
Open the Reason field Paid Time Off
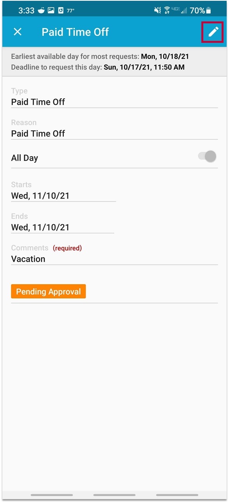(114, 134)
